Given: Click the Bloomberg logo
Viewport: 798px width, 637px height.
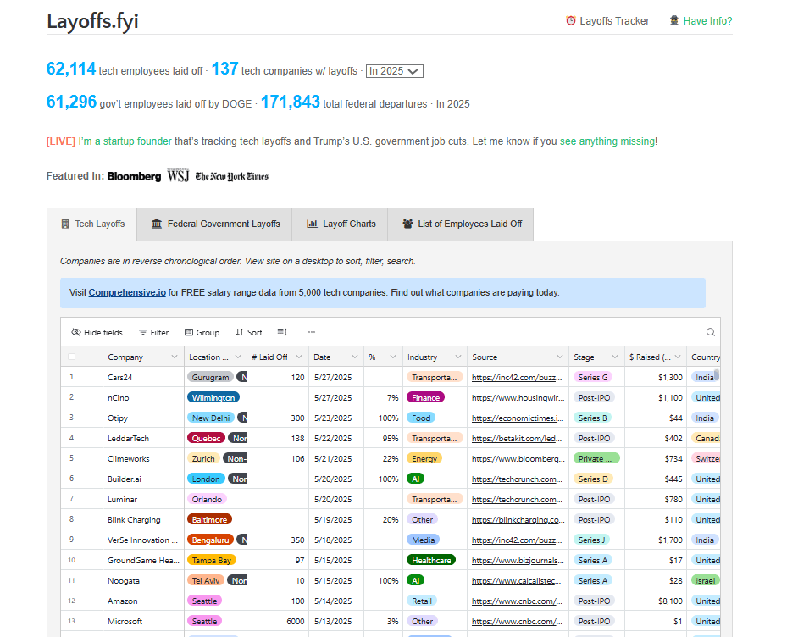Looking at the screenshot, I should coord(135,176).
